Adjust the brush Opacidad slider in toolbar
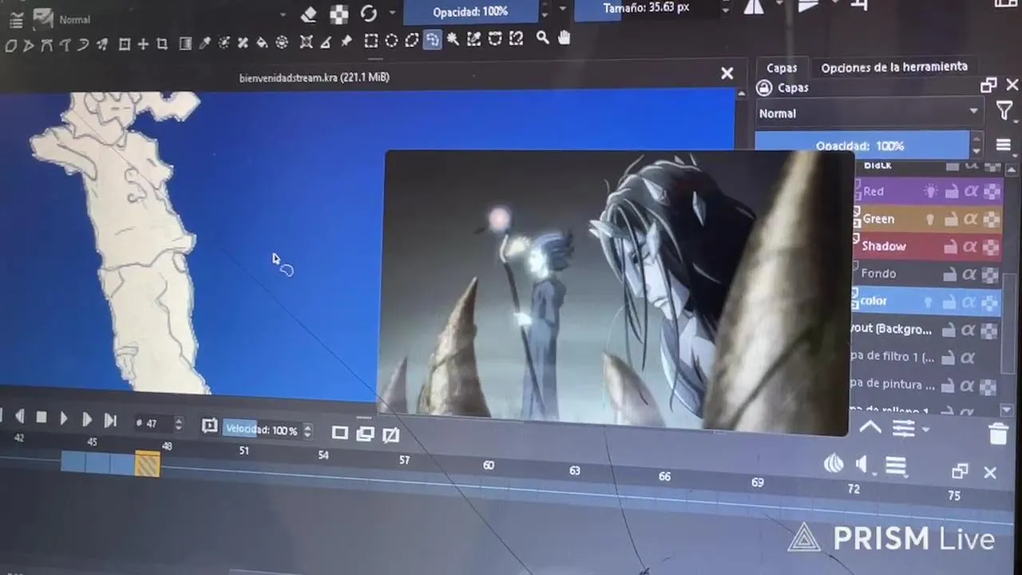 pyautogui.click(x=470, y=12)
